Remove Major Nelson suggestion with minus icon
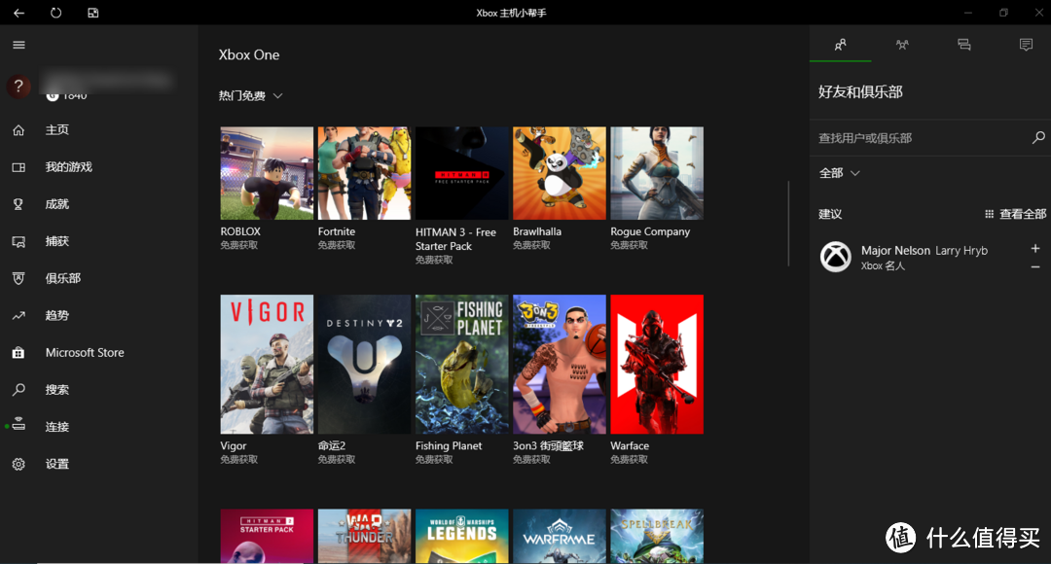The height and width of the screenshot is (564, 1051). click(1034, 267)
